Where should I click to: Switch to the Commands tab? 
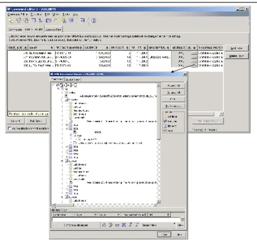click(15, 30)
